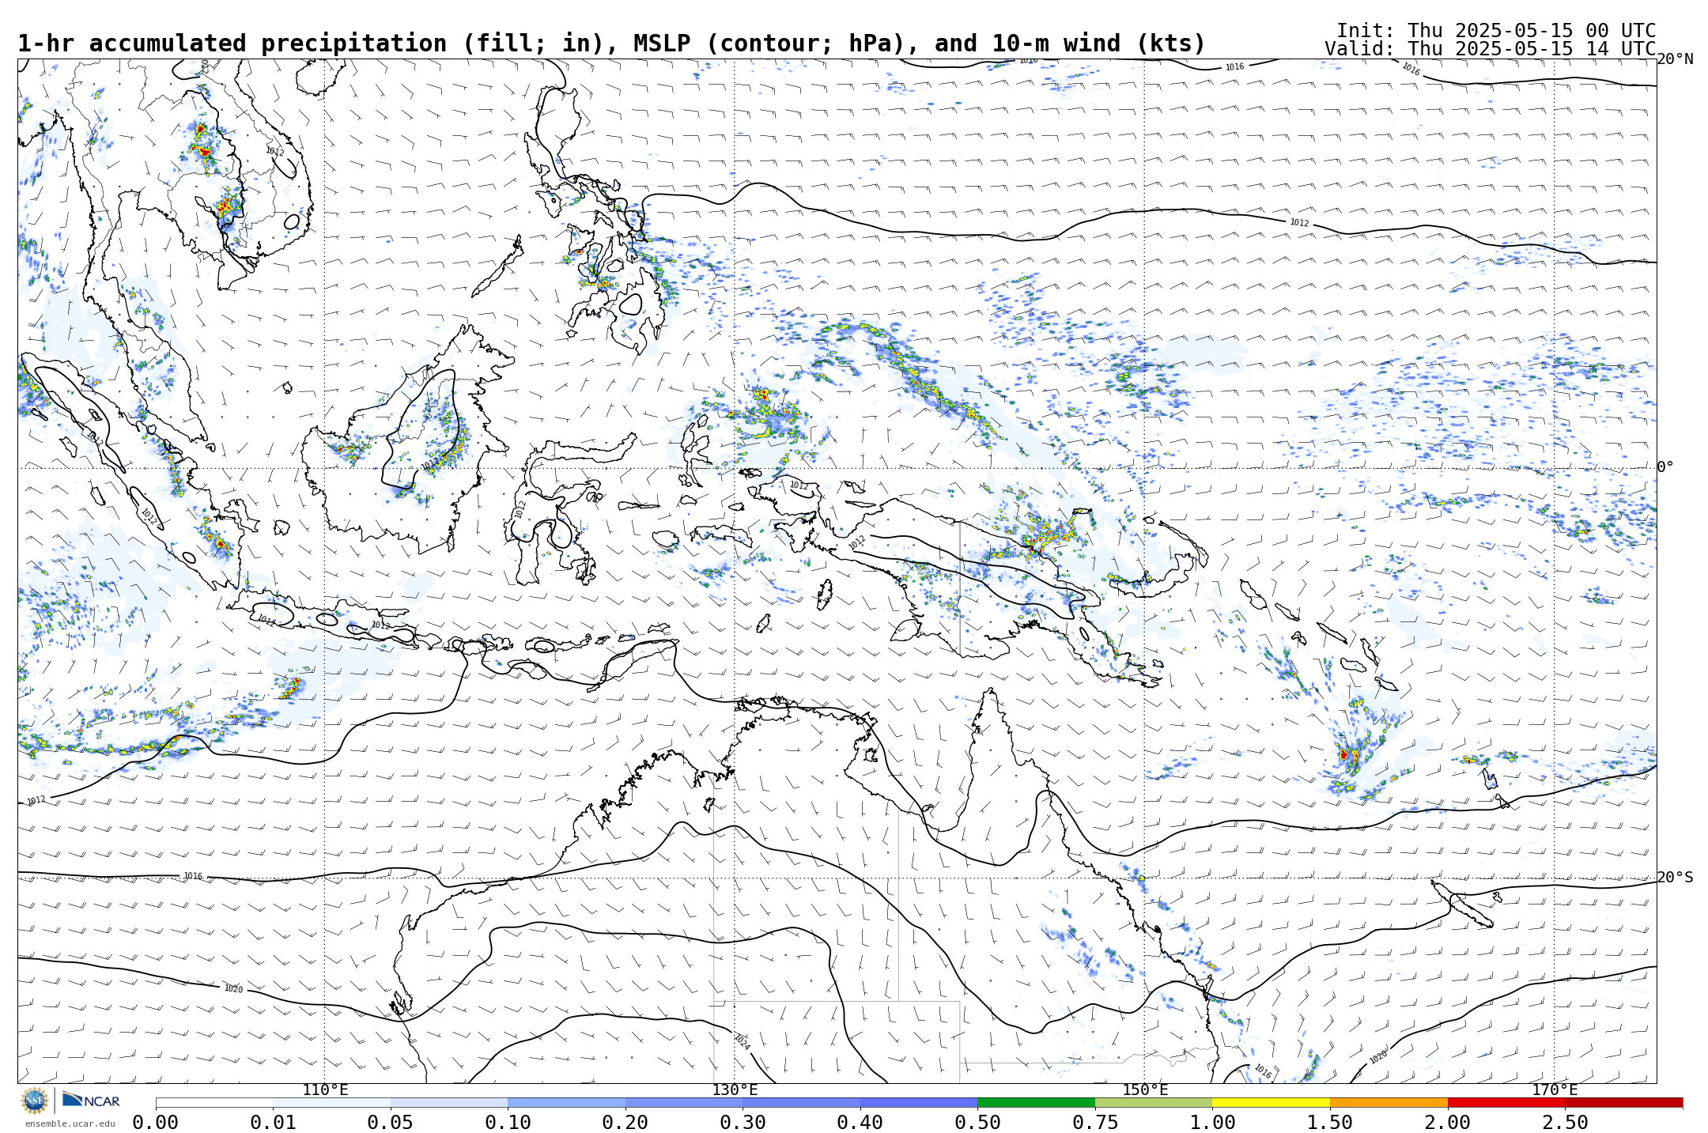
Task: Click the 150°E longitude label
Action: pyautogui.click(x=1145, y=1090)
